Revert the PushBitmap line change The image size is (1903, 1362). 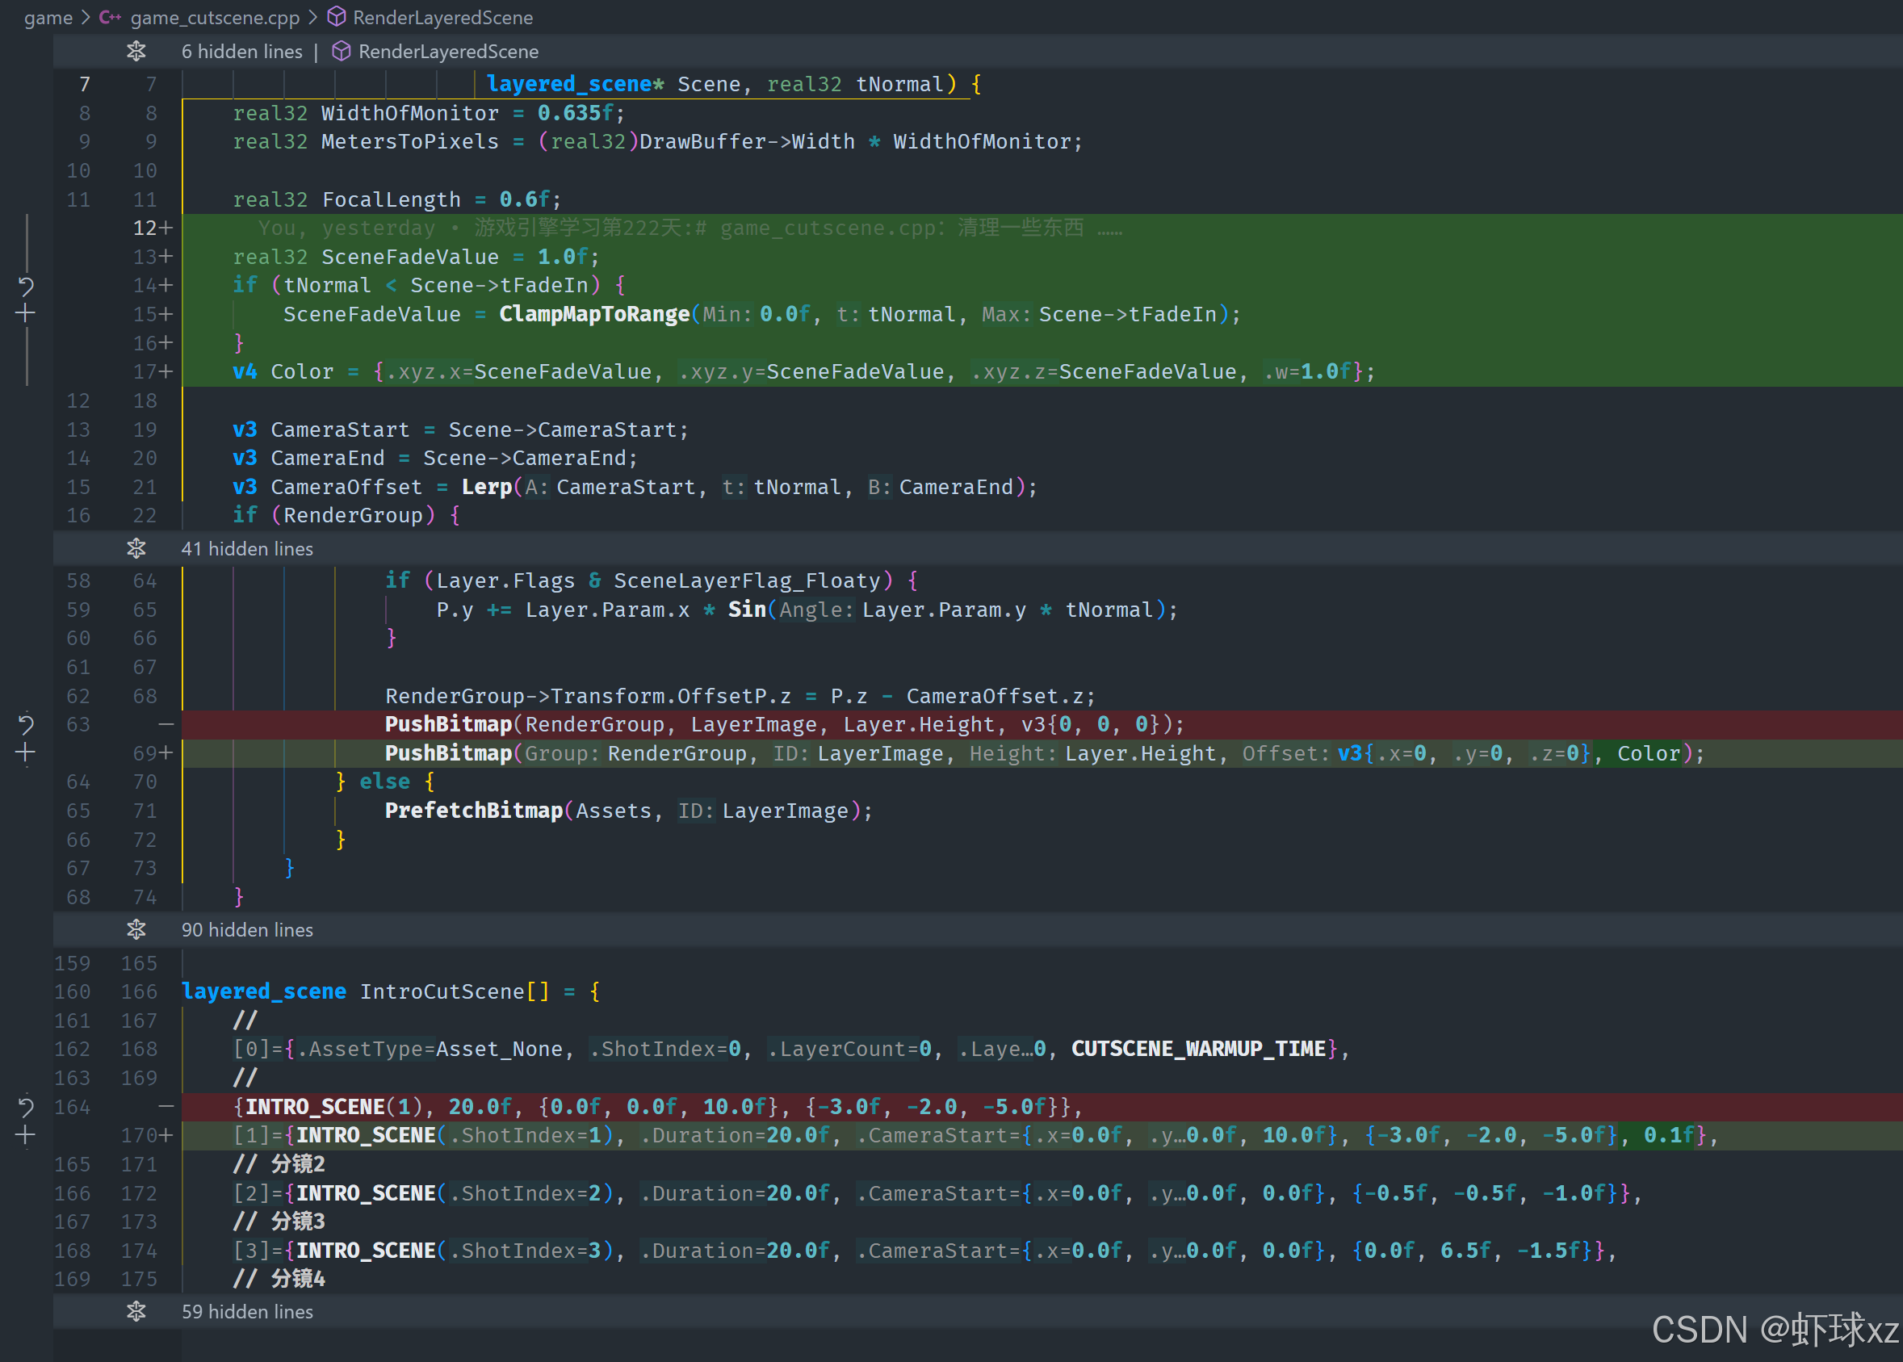(25, 723)
